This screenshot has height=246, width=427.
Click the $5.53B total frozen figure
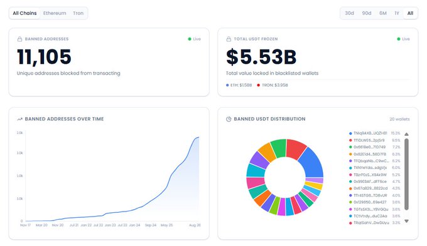(x=261, y=57)
